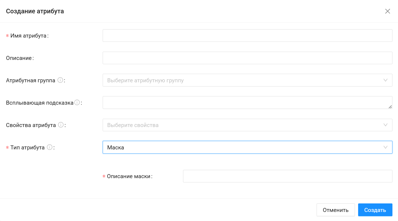Screen dimensions: 398x221
Task: Click the Описание маски input field
Action: 288,176
